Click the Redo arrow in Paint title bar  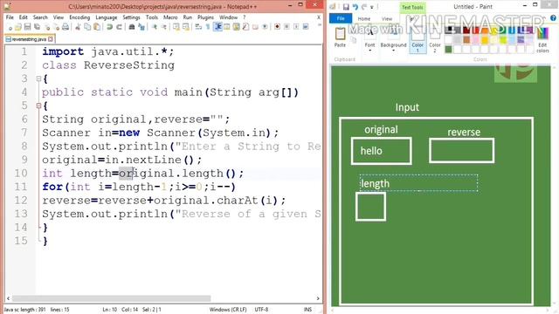coord(364,7)
